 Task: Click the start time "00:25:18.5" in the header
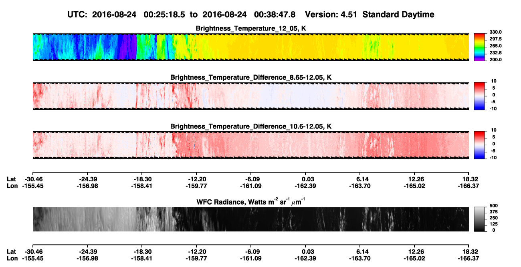[x=164, y=15]
